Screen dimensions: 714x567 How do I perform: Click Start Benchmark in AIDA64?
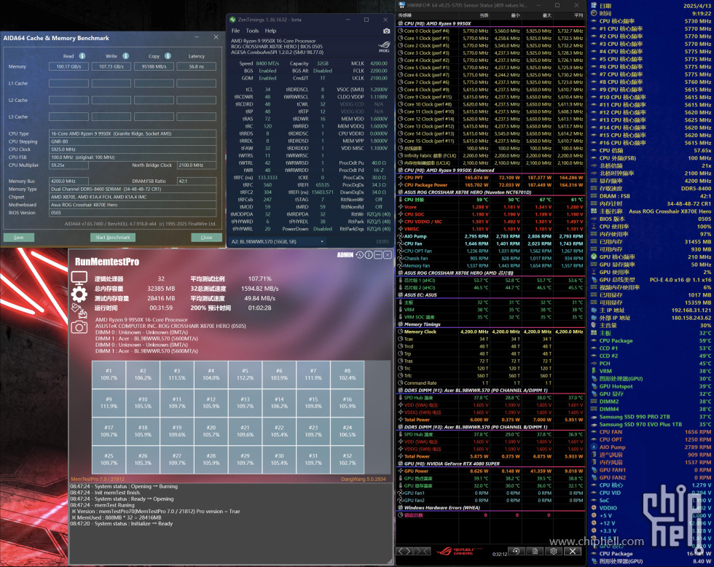(112, 238)
